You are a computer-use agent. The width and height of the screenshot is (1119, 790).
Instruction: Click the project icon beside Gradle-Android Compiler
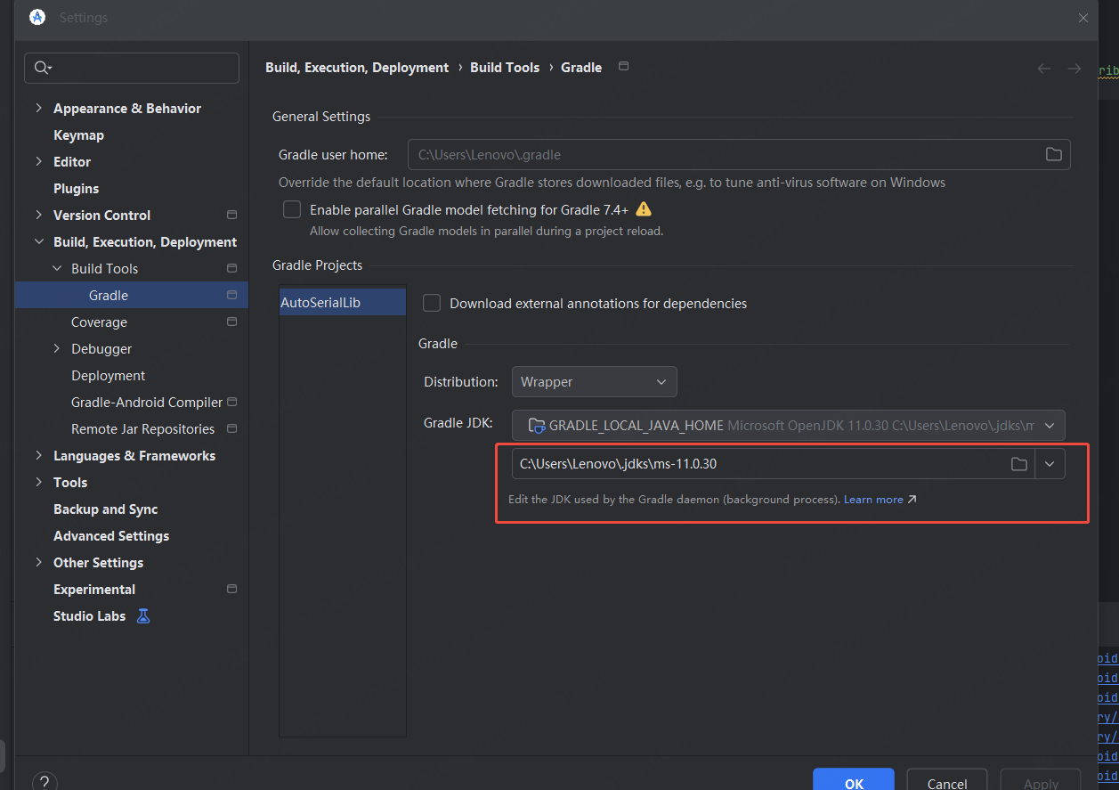pyautogui.click(x=231, y=402)
